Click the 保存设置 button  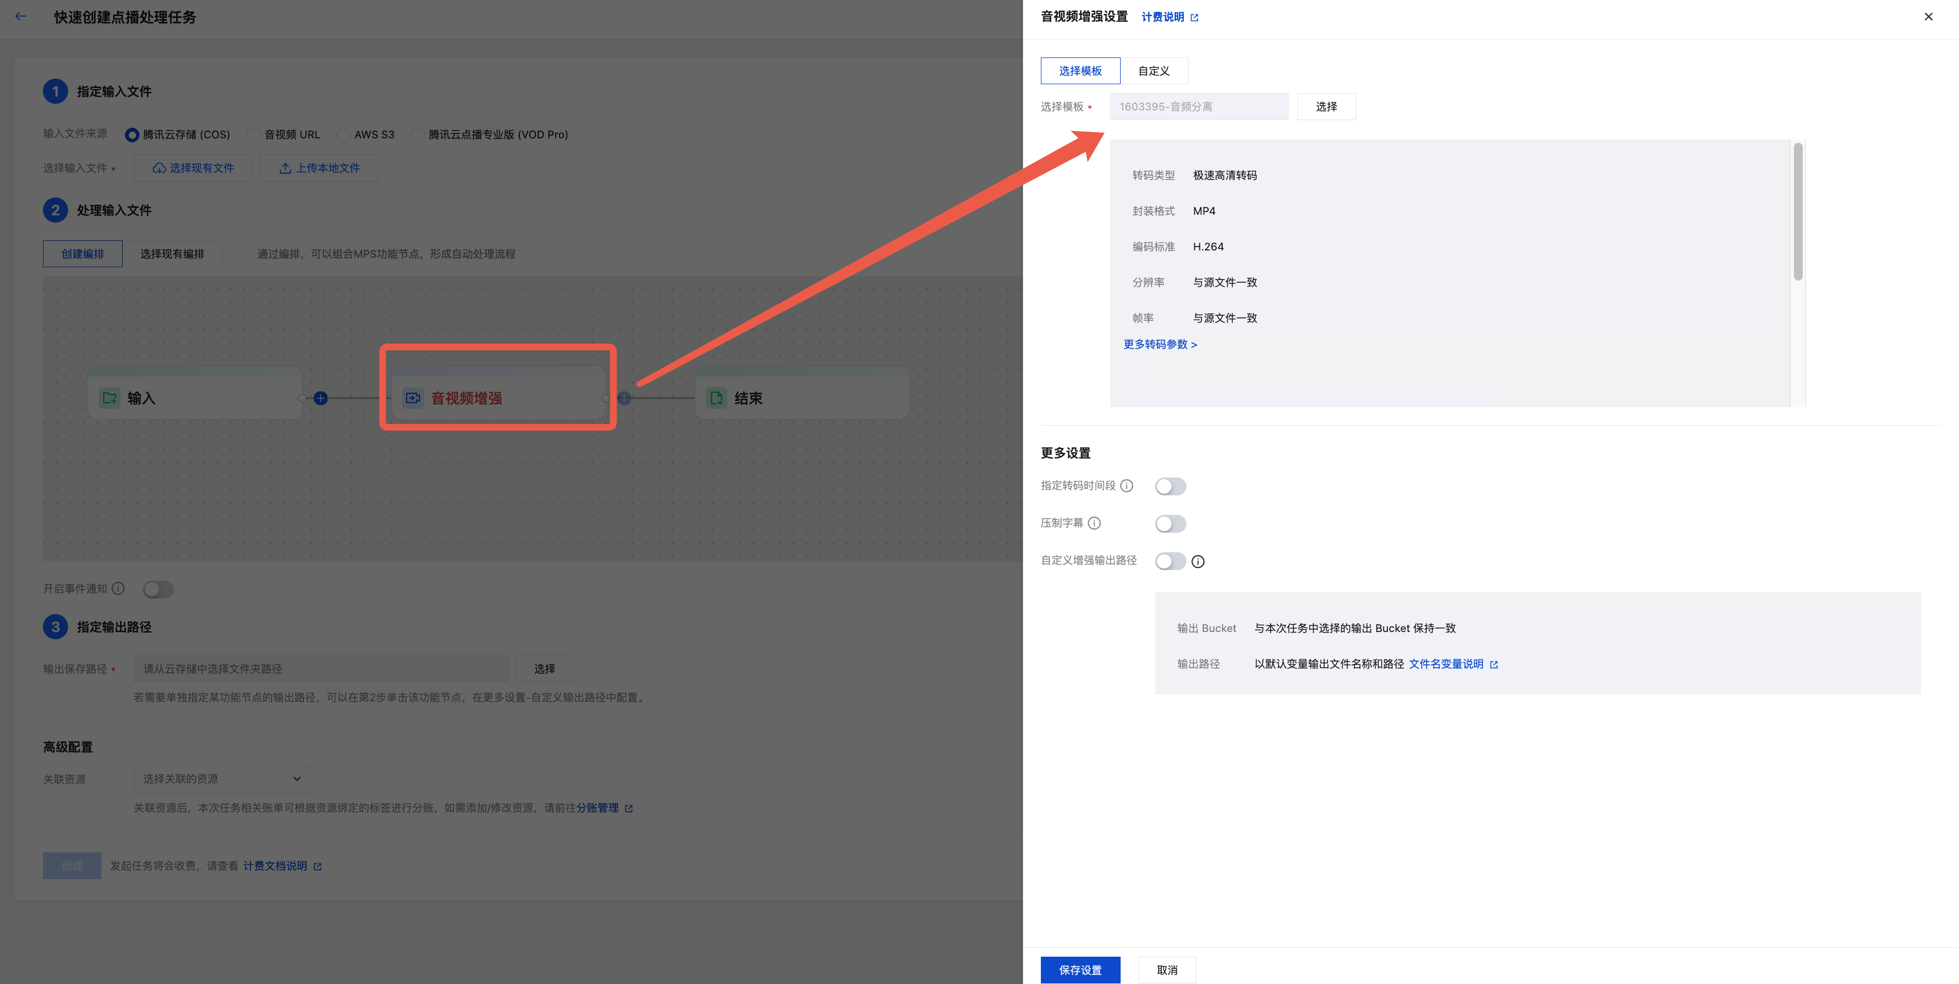pyautogui.click(x=1080, y=969)
